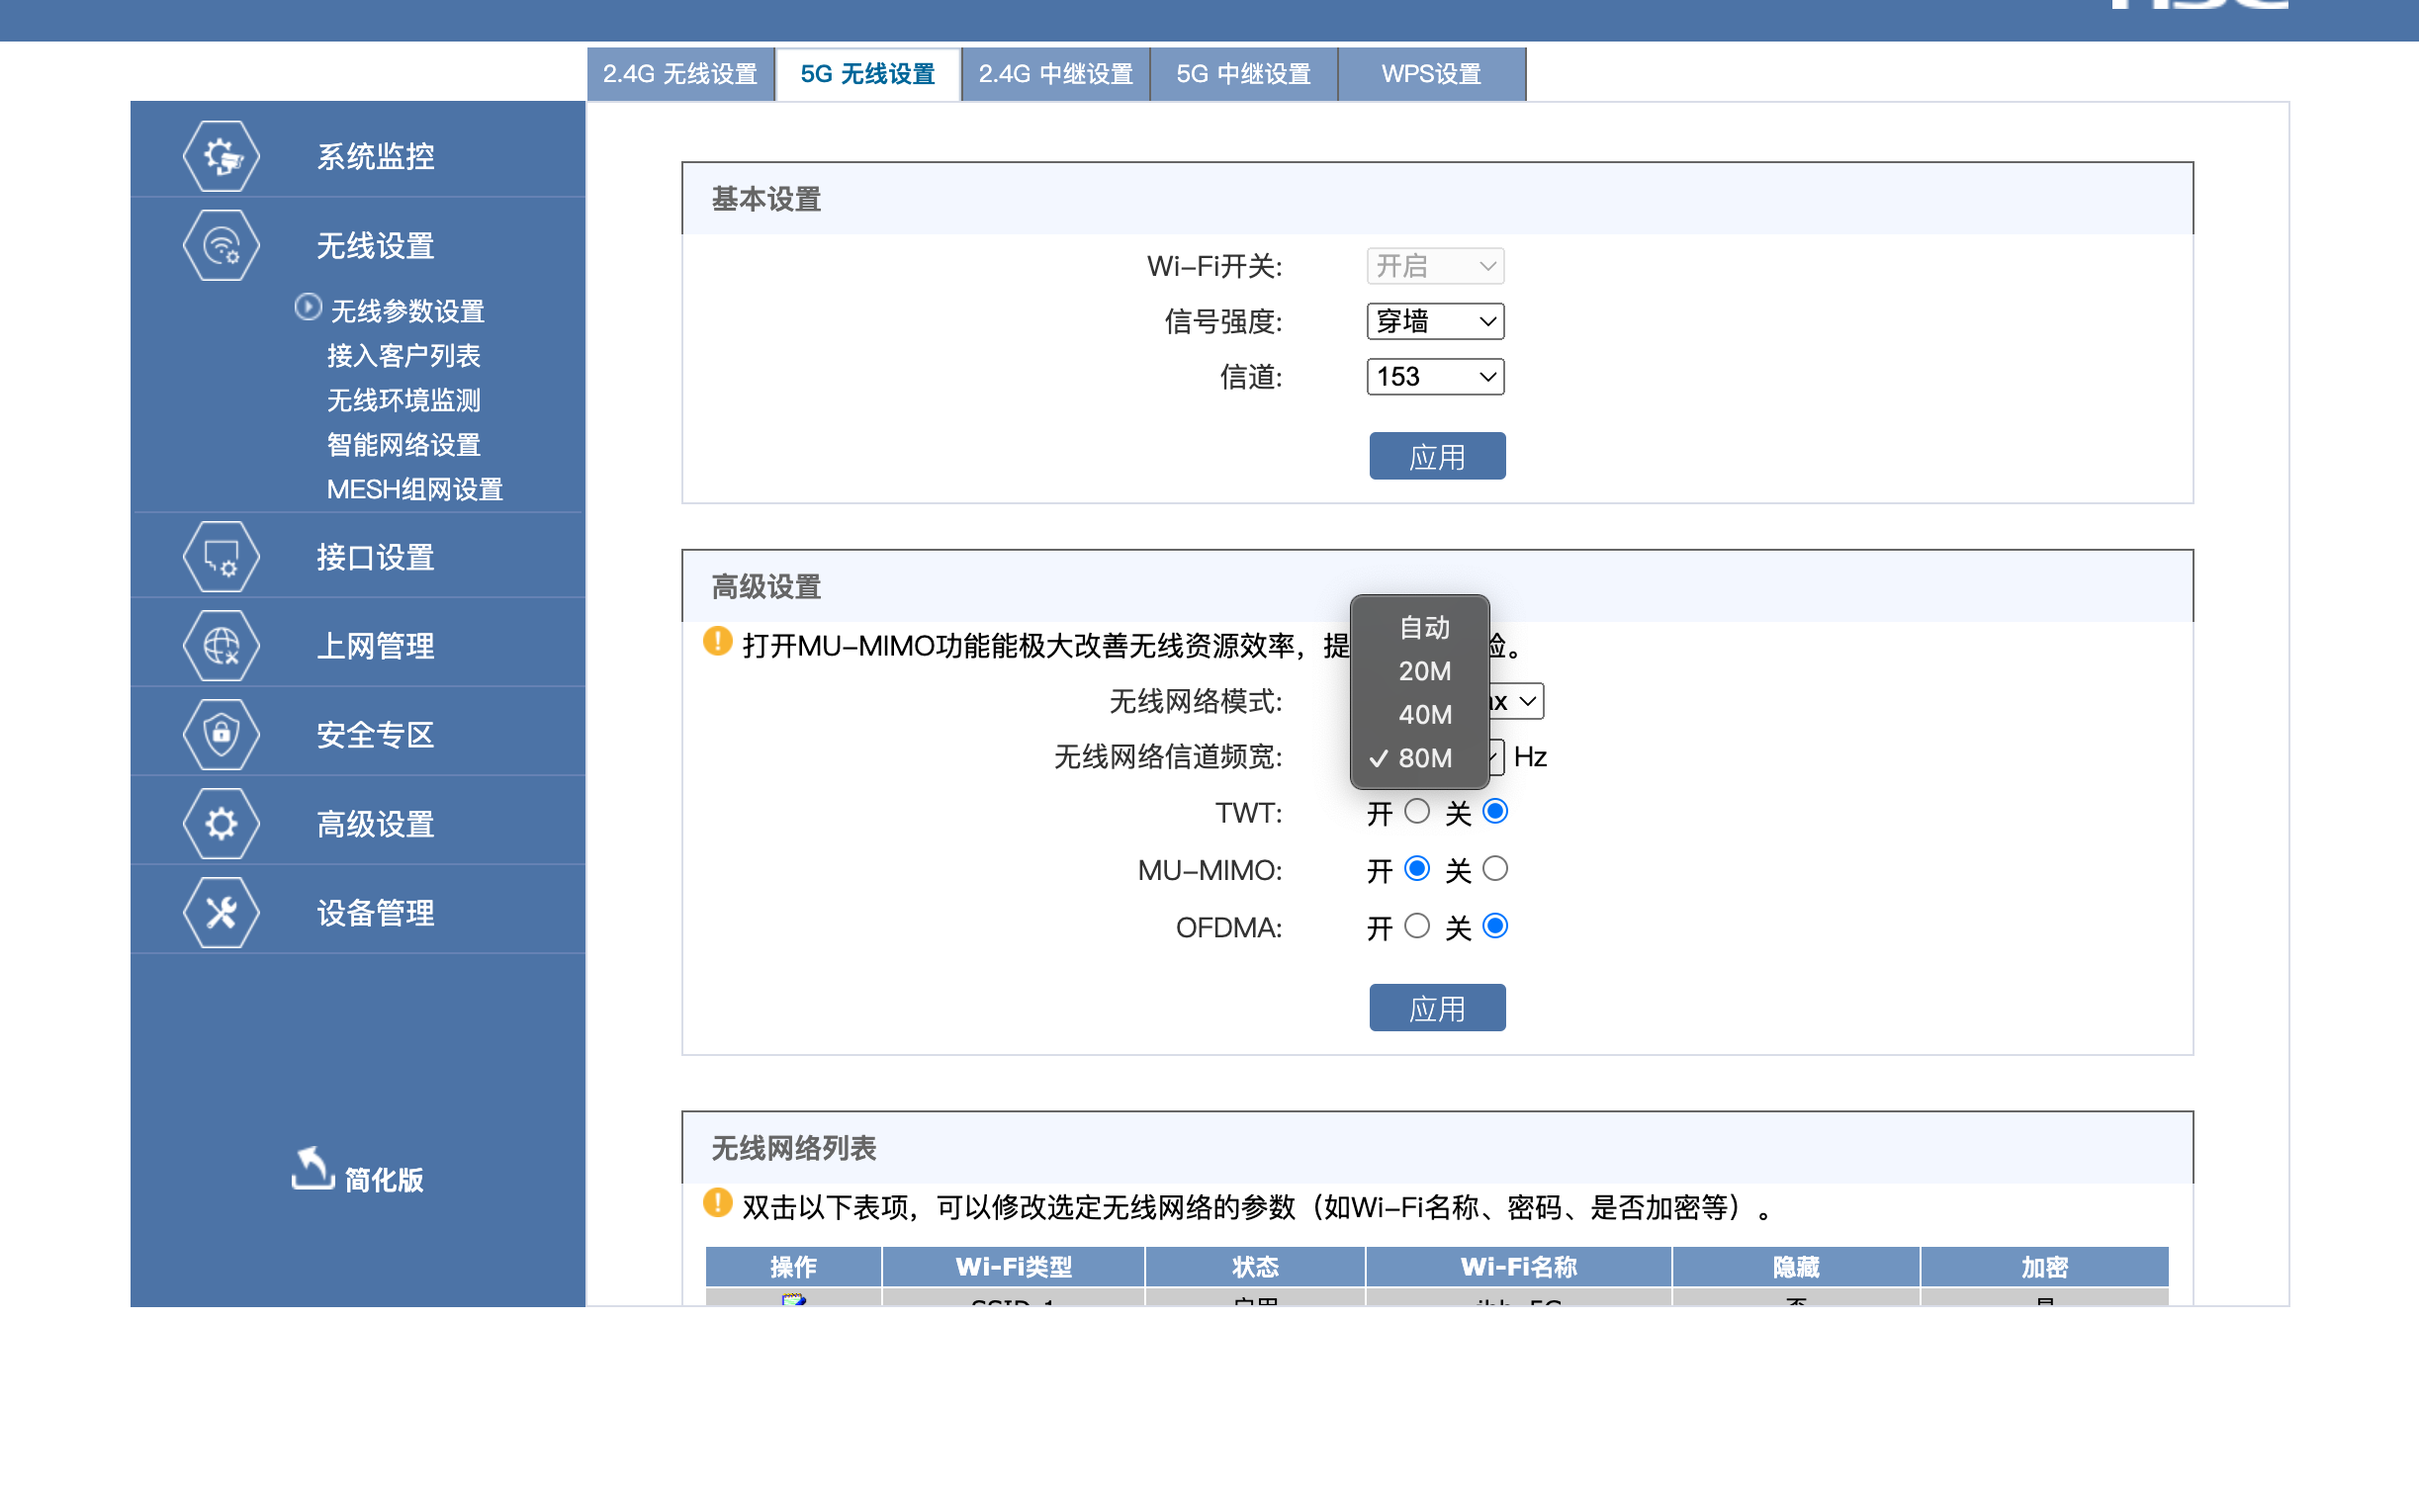The image size is (2419, 1497).
Task: Open the 安全专区 shield lock icon
Action: click(221, 735)
